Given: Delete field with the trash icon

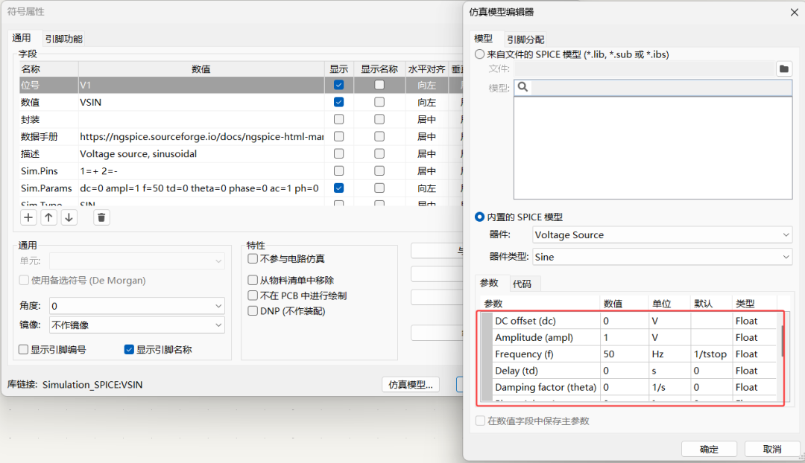Looking at the screenshot, I should pos(101,217).
